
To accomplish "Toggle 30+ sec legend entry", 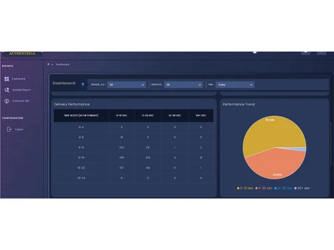I will [x=302, y=188].
